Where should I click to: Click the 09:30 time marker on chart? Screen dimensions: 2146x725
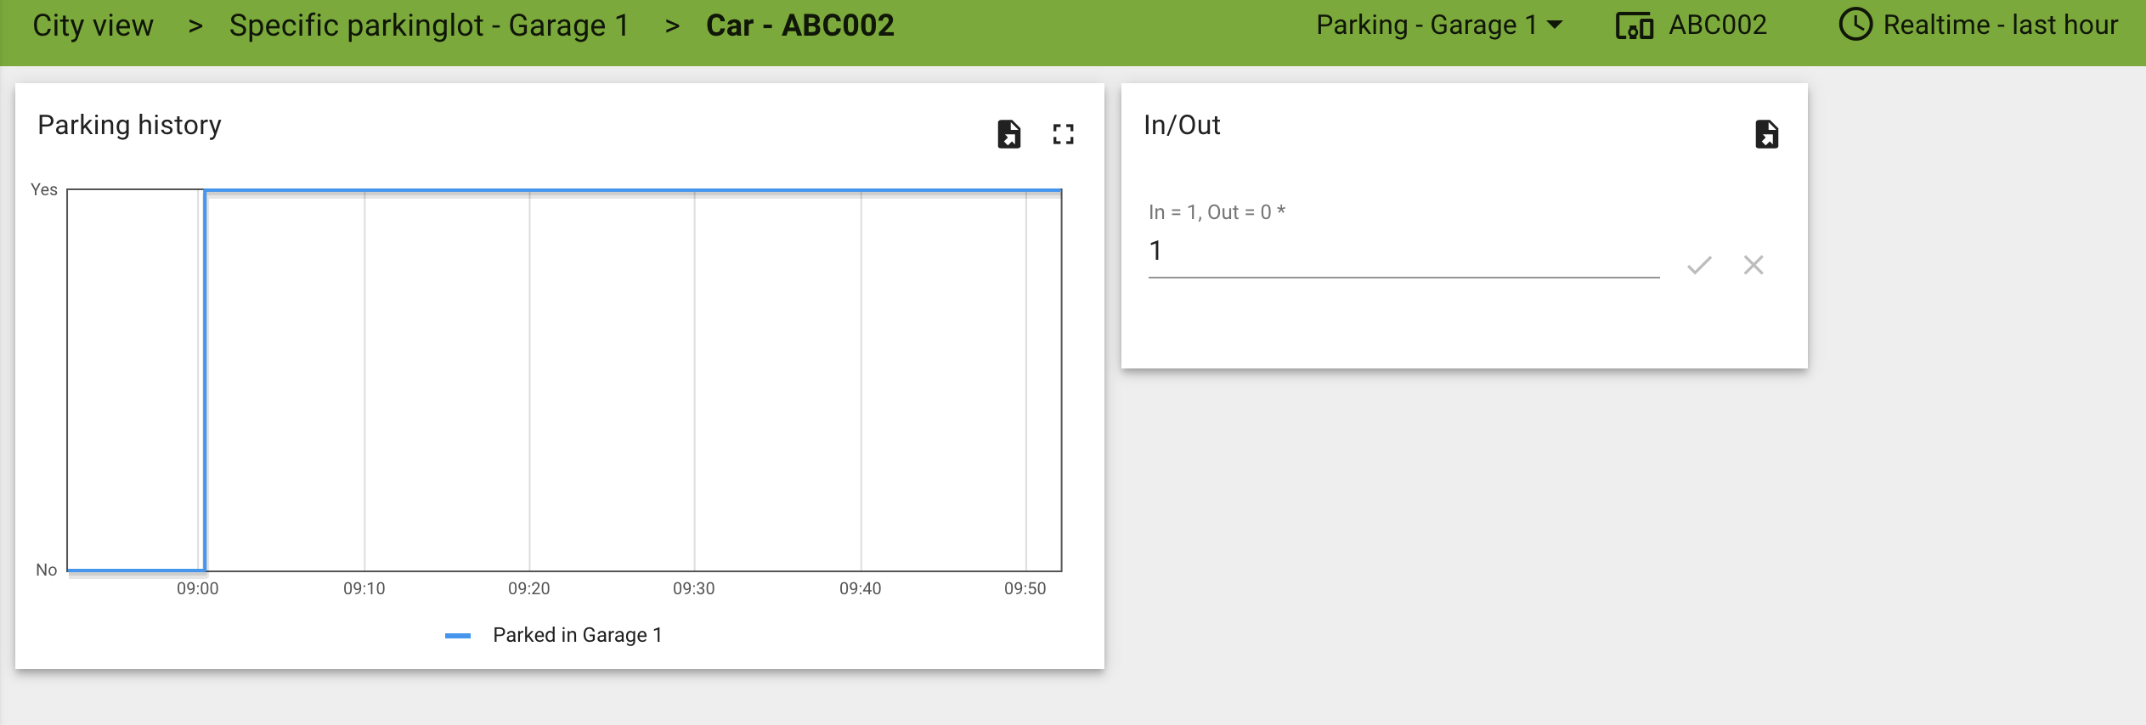tap(693, 588)
